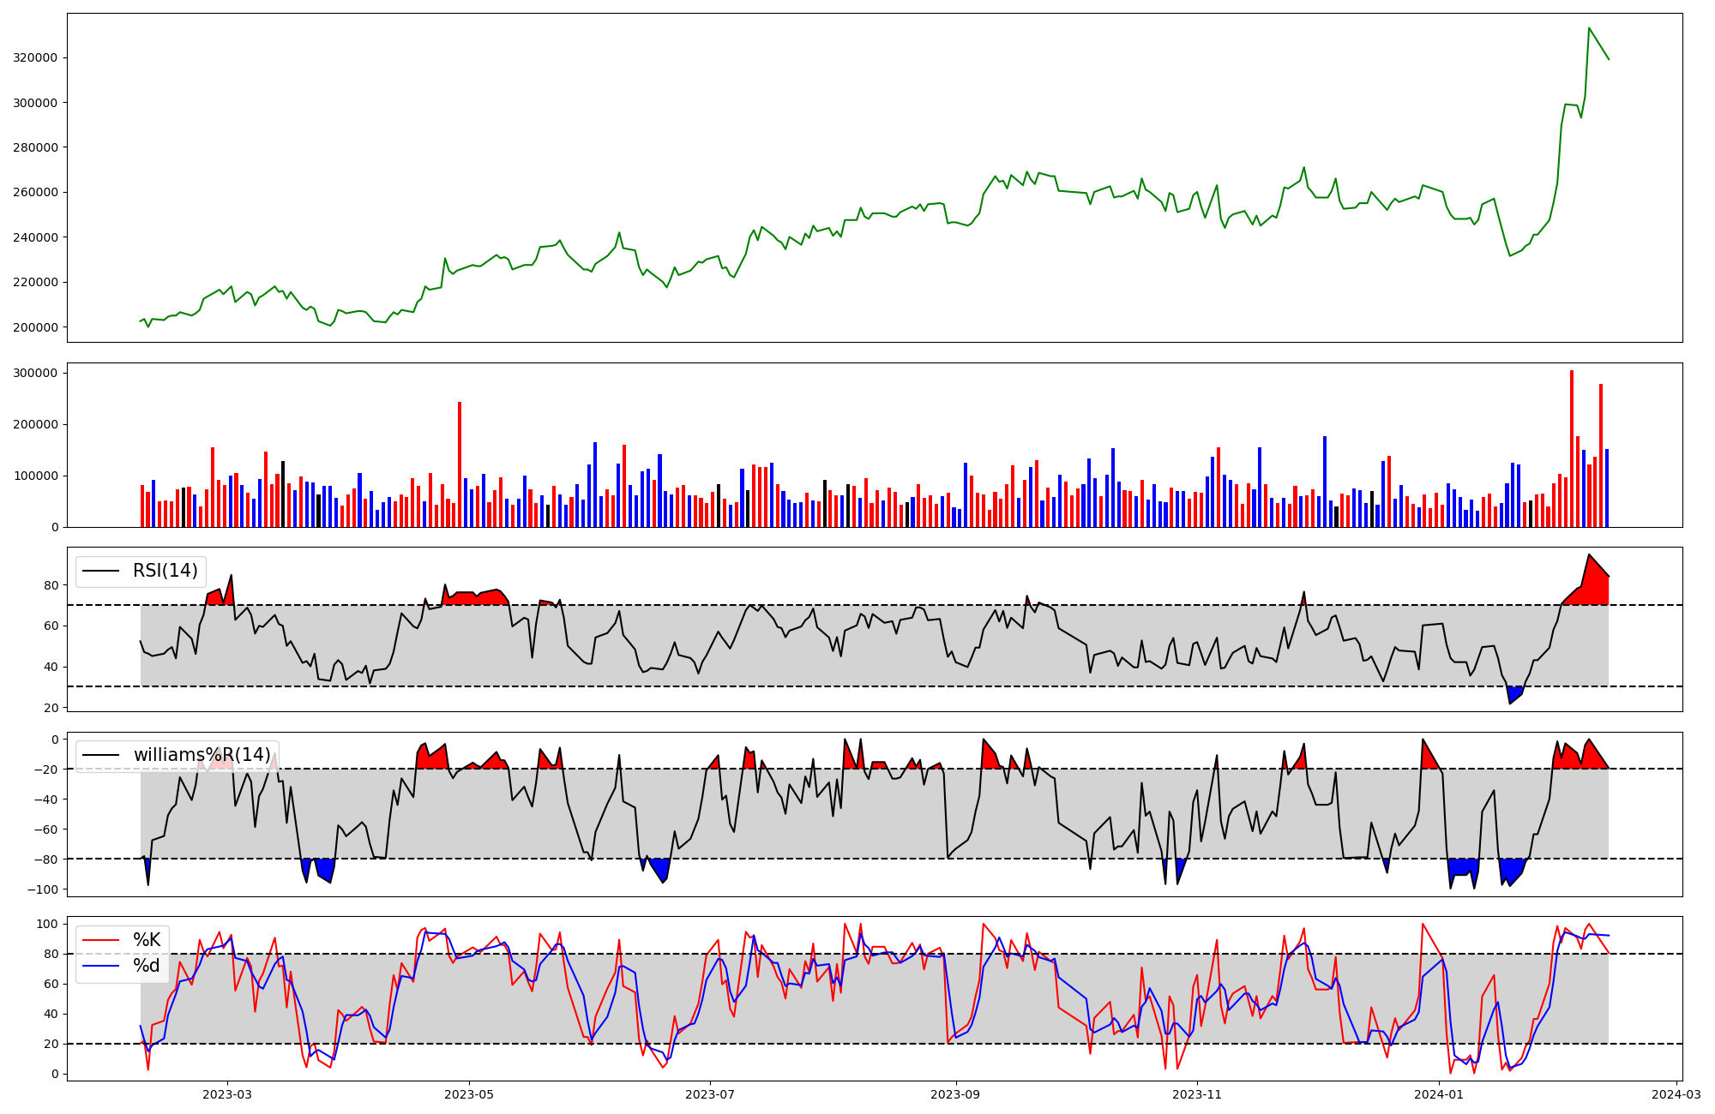Click the blue %d legend line swatch
Image resolution: width=1715 pixels, height=1114 pixels.
pos(99,966)
